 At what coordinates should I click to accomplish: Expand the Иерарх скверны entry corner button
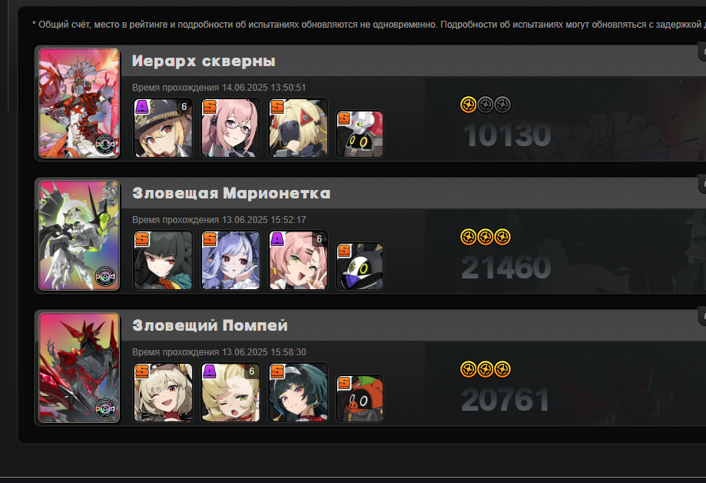pos(702,52)
